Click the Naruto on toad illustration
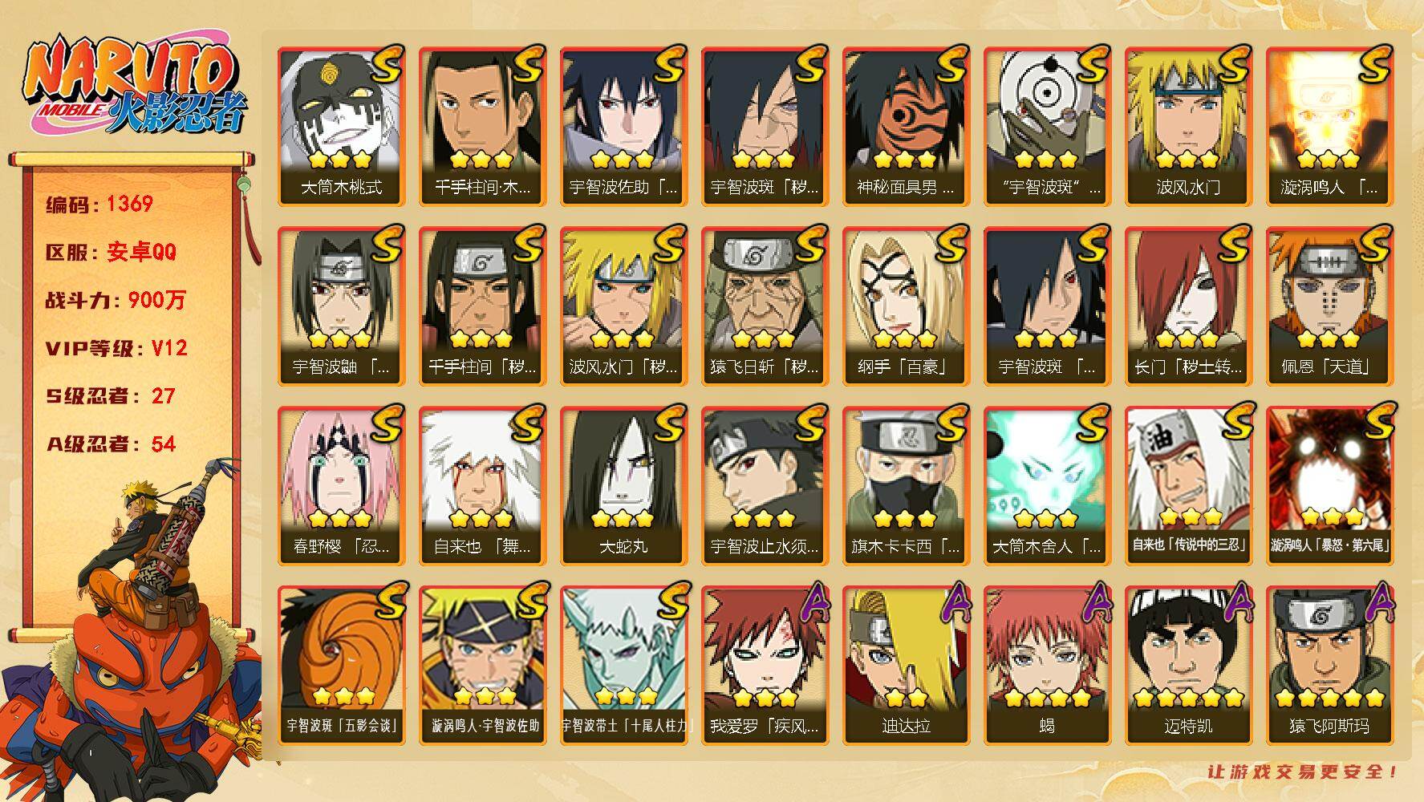The image size is (1424, 802). [x=132, y=634]
